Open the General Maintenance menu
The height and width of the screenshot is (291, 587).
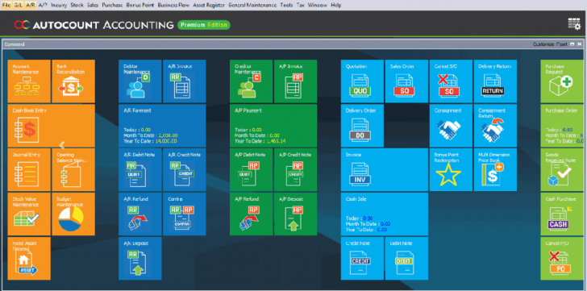(x=252, y=5)
